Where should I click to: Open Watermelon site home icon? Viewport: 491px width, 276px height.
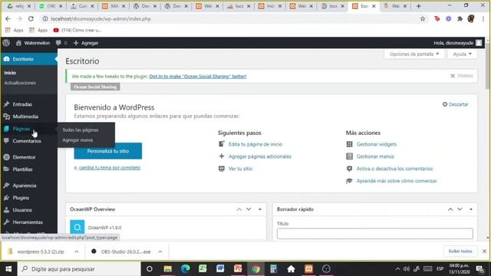[18, 43]
